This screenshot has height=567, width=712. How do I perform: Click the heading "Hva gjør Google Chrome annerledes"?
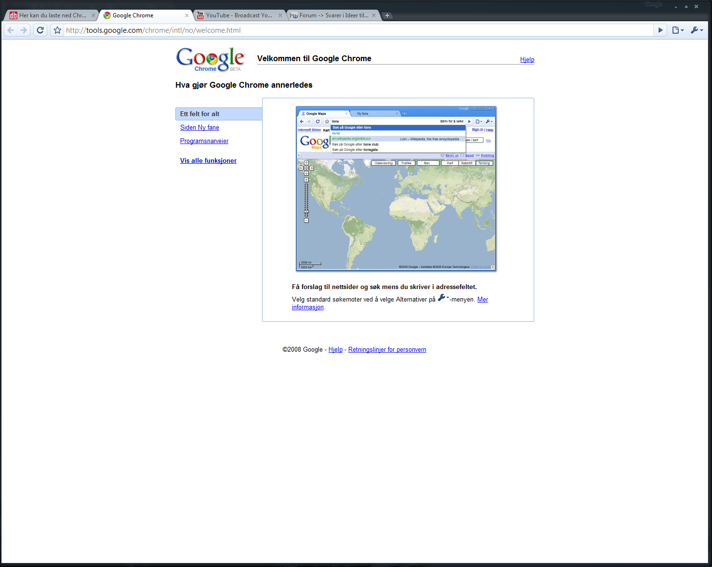[x=244, y=85]
